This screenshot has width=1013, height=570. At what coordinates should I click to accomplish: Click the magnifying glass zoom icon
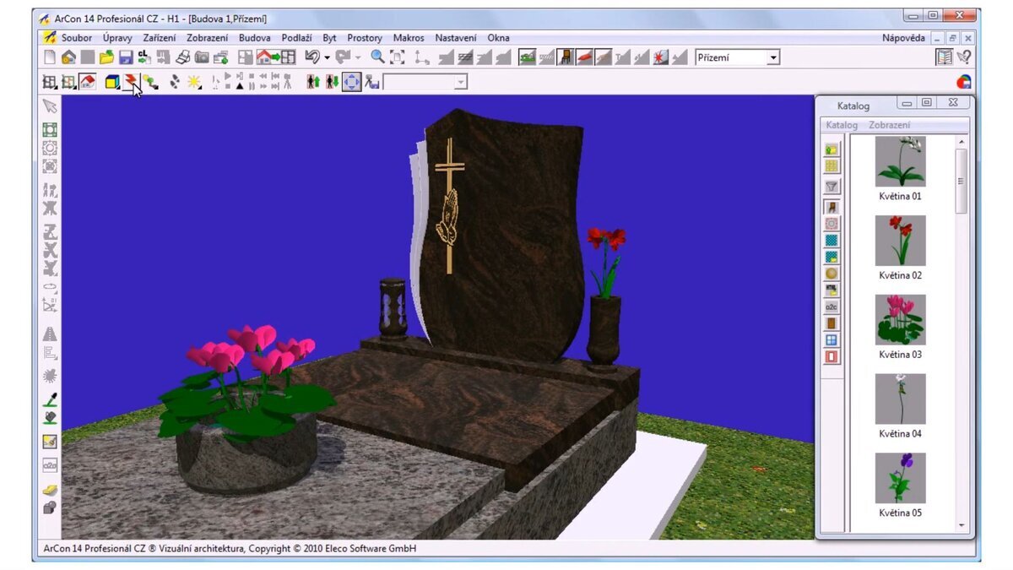377,57
